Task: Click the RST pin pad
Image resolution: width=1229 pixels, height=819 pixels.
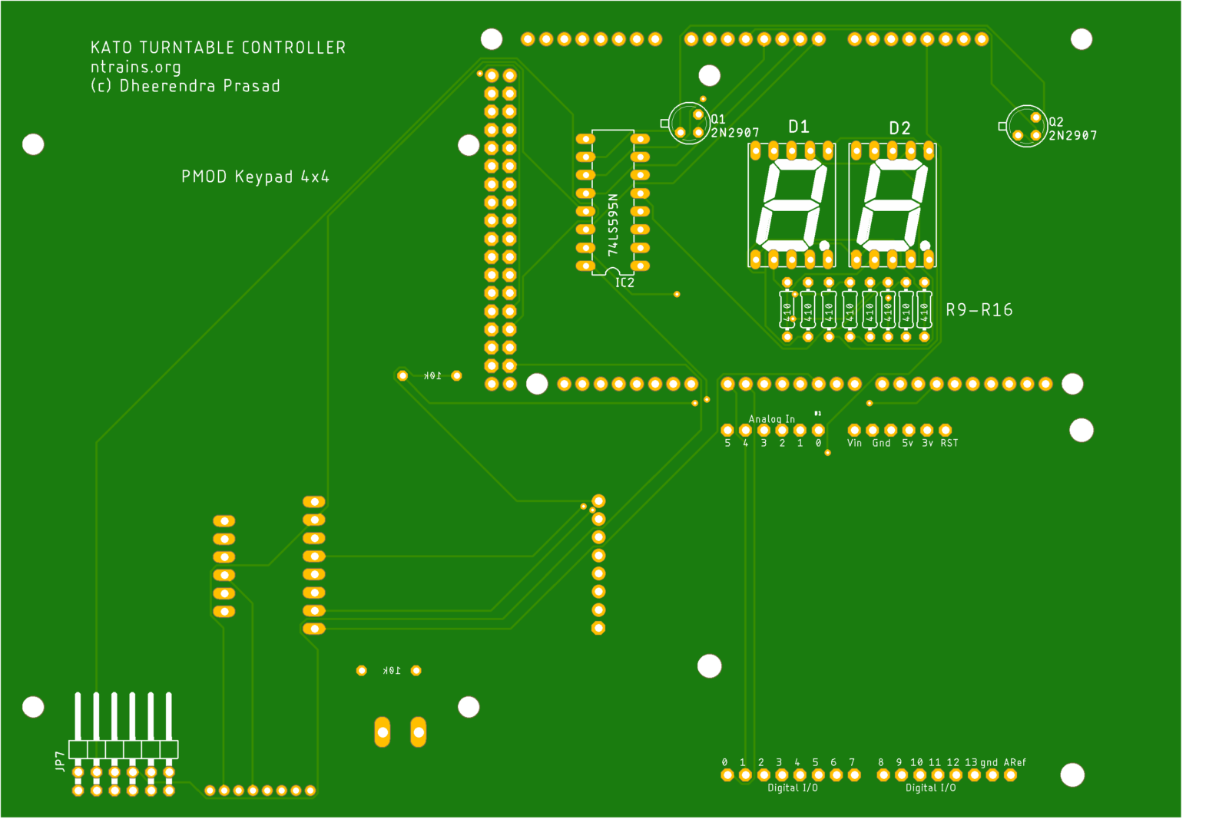Action: point(944,430)
